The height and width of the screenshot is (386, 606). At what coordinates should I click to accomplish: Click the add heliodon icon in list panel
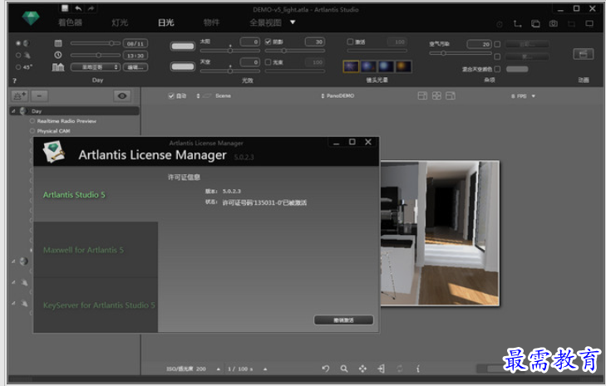19,95
